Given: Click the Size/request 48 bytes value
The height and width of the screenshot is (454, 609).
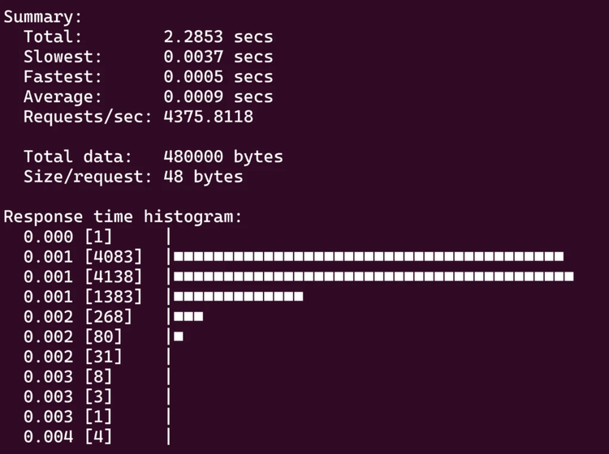Looking at the screenshot, I should click(x=203, y=176).
